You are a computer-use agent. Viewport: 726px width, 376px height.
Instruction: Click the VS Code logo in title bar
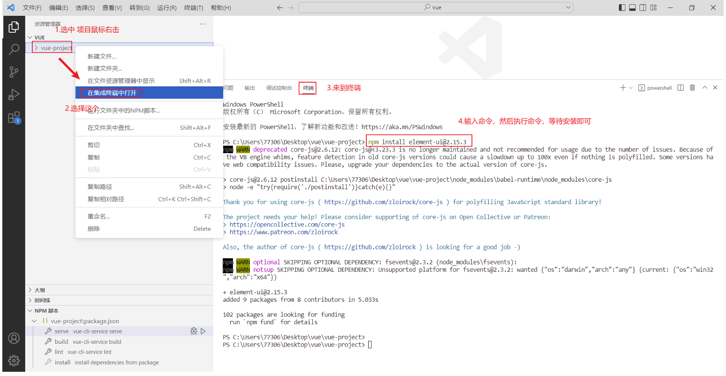click(11, 7)
